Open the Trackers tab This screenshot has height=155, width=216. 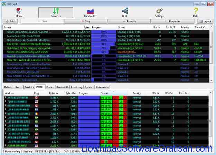click(29, 87)
